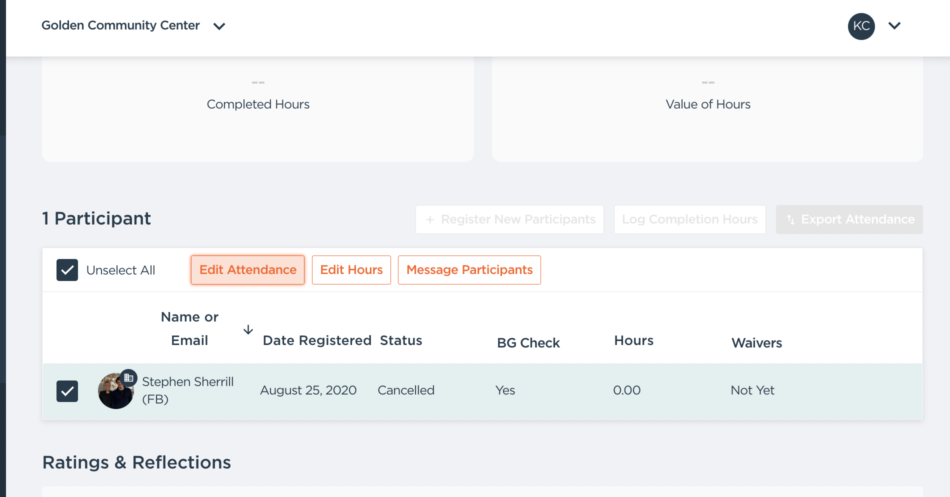Open Message Participants
The height and width of the screenshot is (497, 950).
click(x=469, y=270)
